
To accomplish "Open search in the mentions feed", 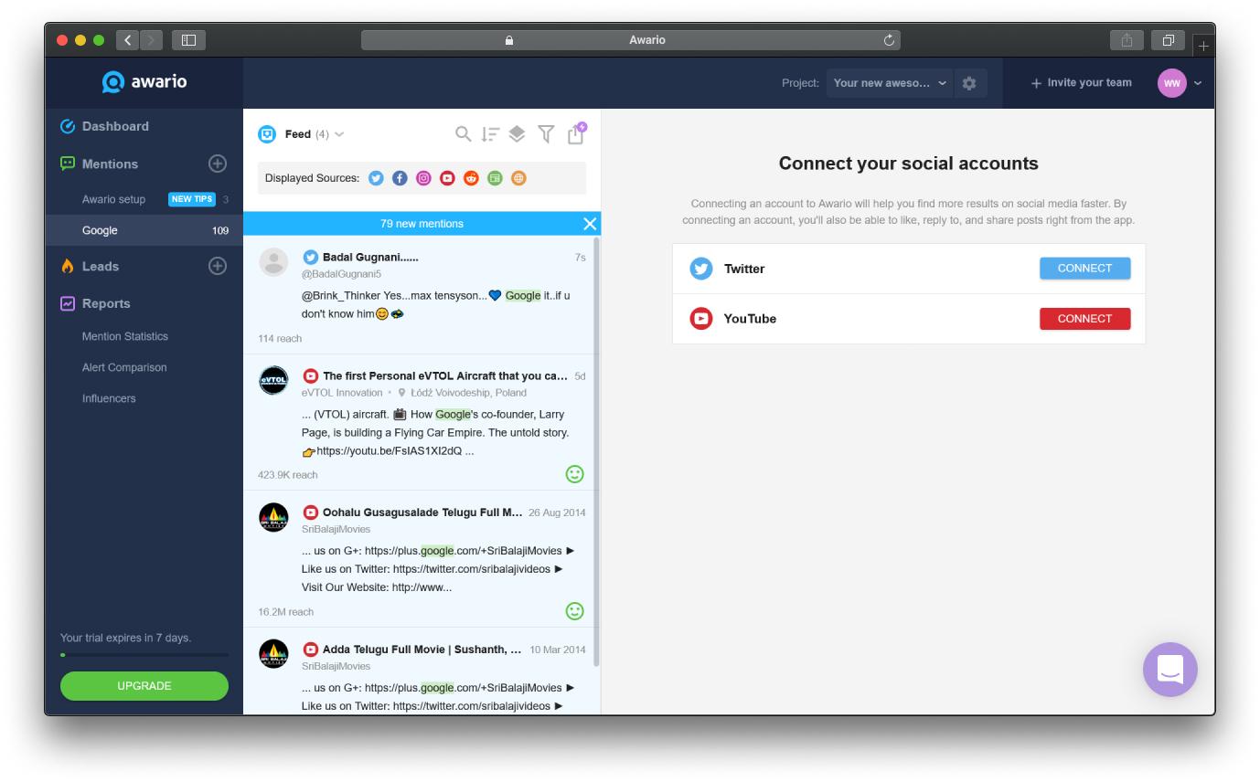I will point(464,134).
